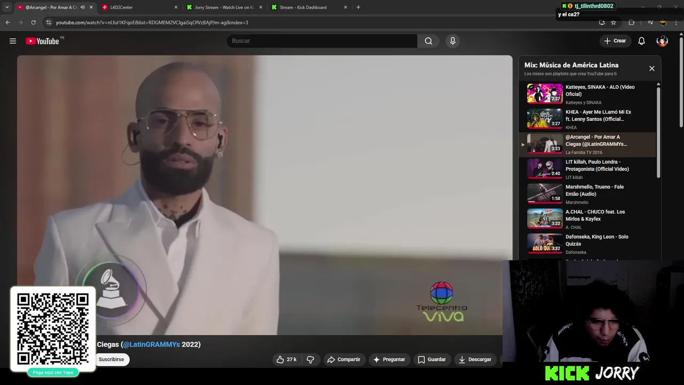Click the 'Katteyes y SINAKA' channel name
Viewport: 684px width, 385px height.
pyautogui.click(x=584, y=103)
